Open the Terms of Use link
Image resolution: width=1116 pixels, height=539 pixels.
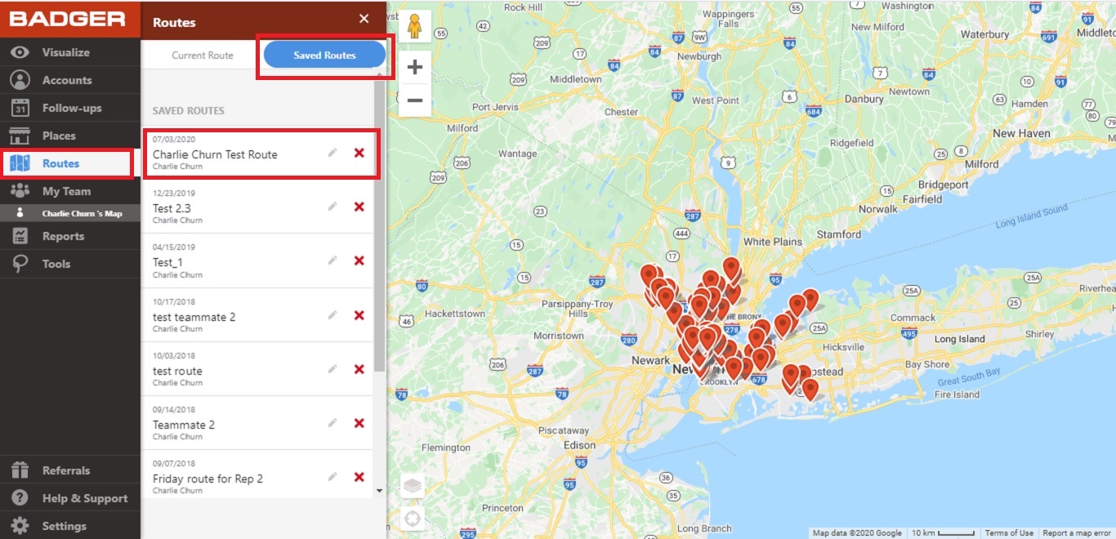pos(1009,532)
